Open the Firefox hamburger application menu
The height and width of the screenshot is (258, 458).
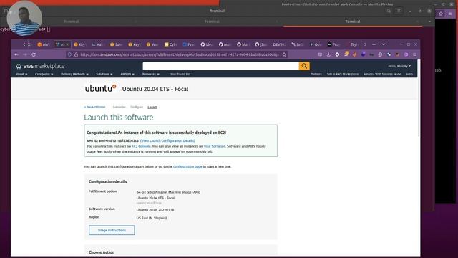[414, 54]
